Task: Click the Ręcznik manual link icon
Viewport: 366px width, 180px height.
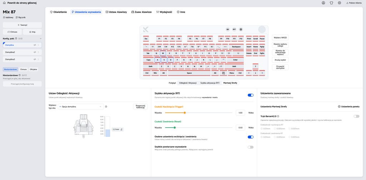Action: click(x=16, y=17)
